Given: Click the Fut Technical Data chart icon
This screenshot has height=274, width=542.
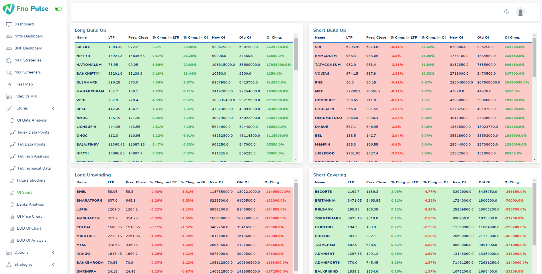Looking at the screenshot, I should pos(13,168).
